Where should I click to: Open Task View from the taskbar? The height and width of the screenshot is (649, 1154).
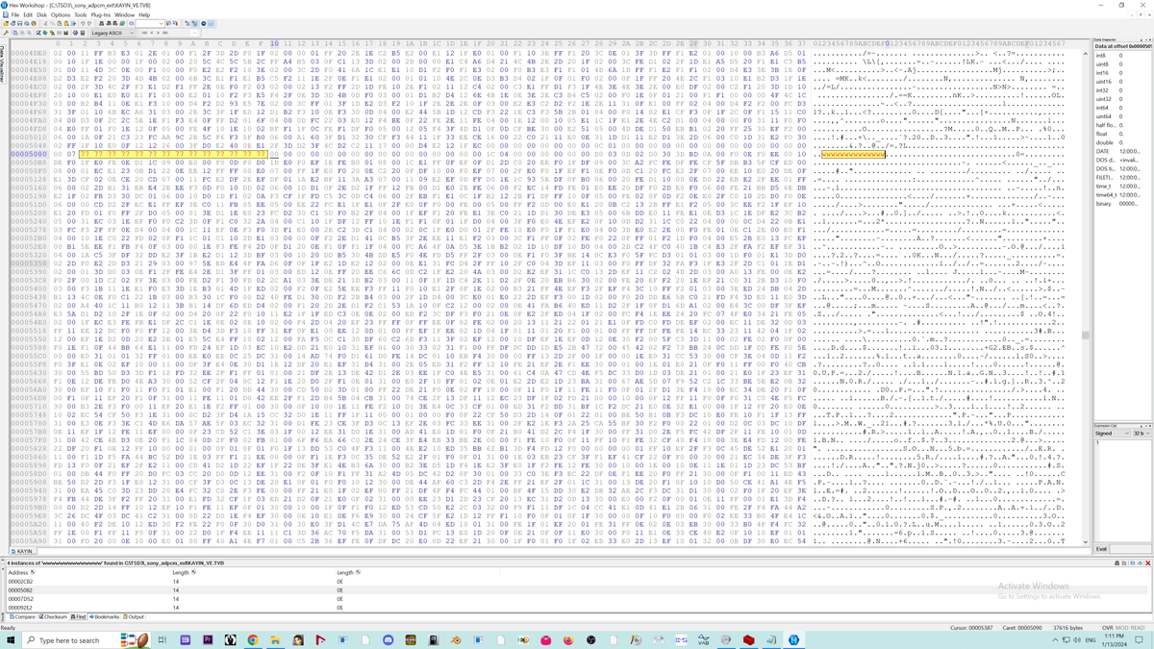coord(163,640)
